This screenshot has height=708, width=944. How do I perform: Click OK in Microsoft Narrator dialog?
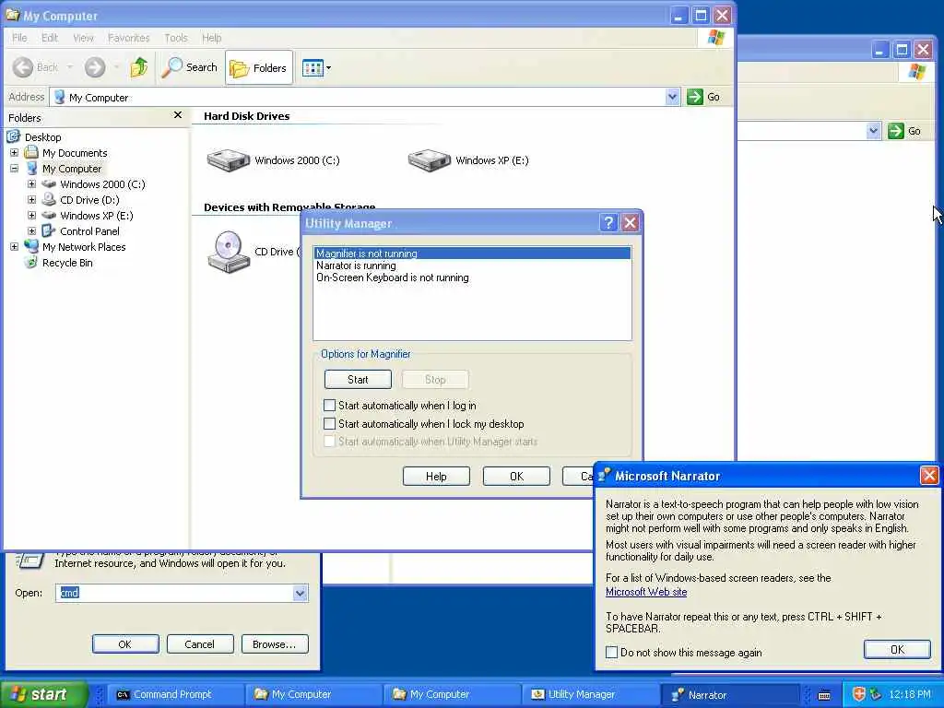(x=897, y=650)
